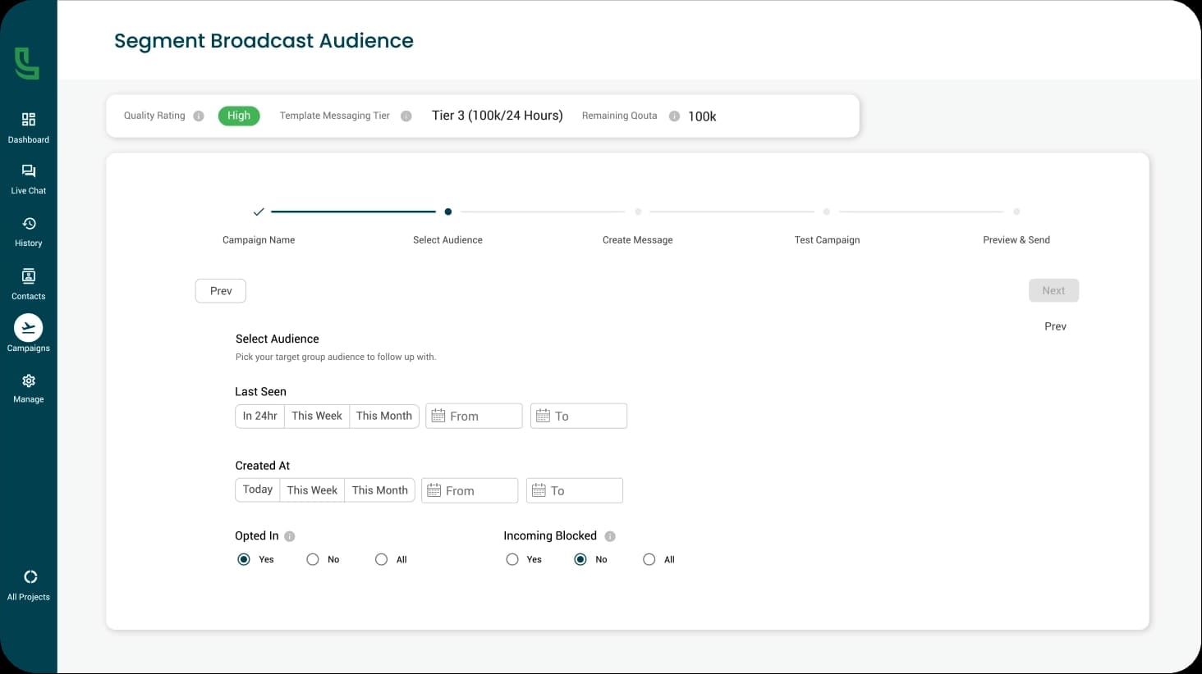Show Quality Rating info tooltip icon
The image size is (1202, 674).
click(199, 116)
